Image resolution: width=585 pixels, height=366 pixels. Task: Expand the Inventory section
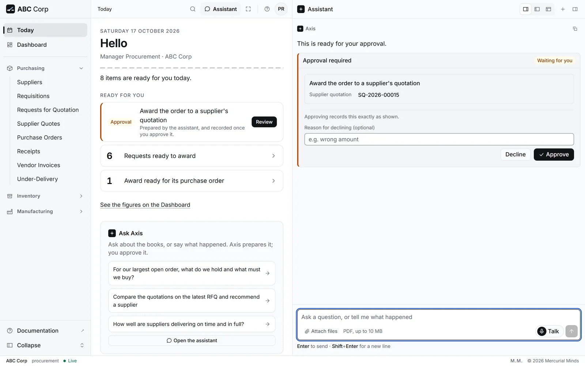click(45, 196)
